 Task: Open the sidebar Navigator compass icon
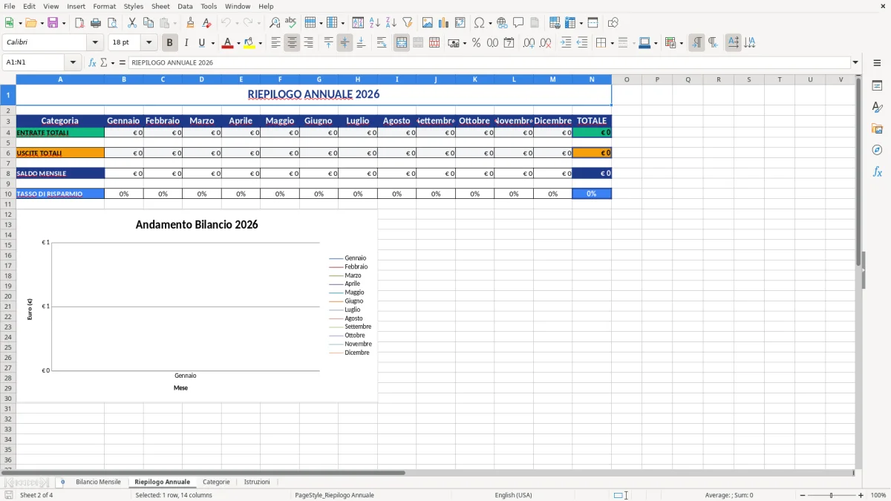[877, 151]
